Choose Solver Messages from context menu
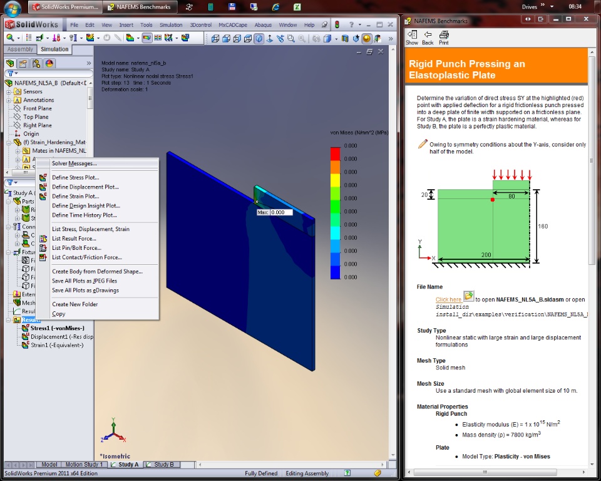Screen dimensions: 601x481 tap(98, 163)
